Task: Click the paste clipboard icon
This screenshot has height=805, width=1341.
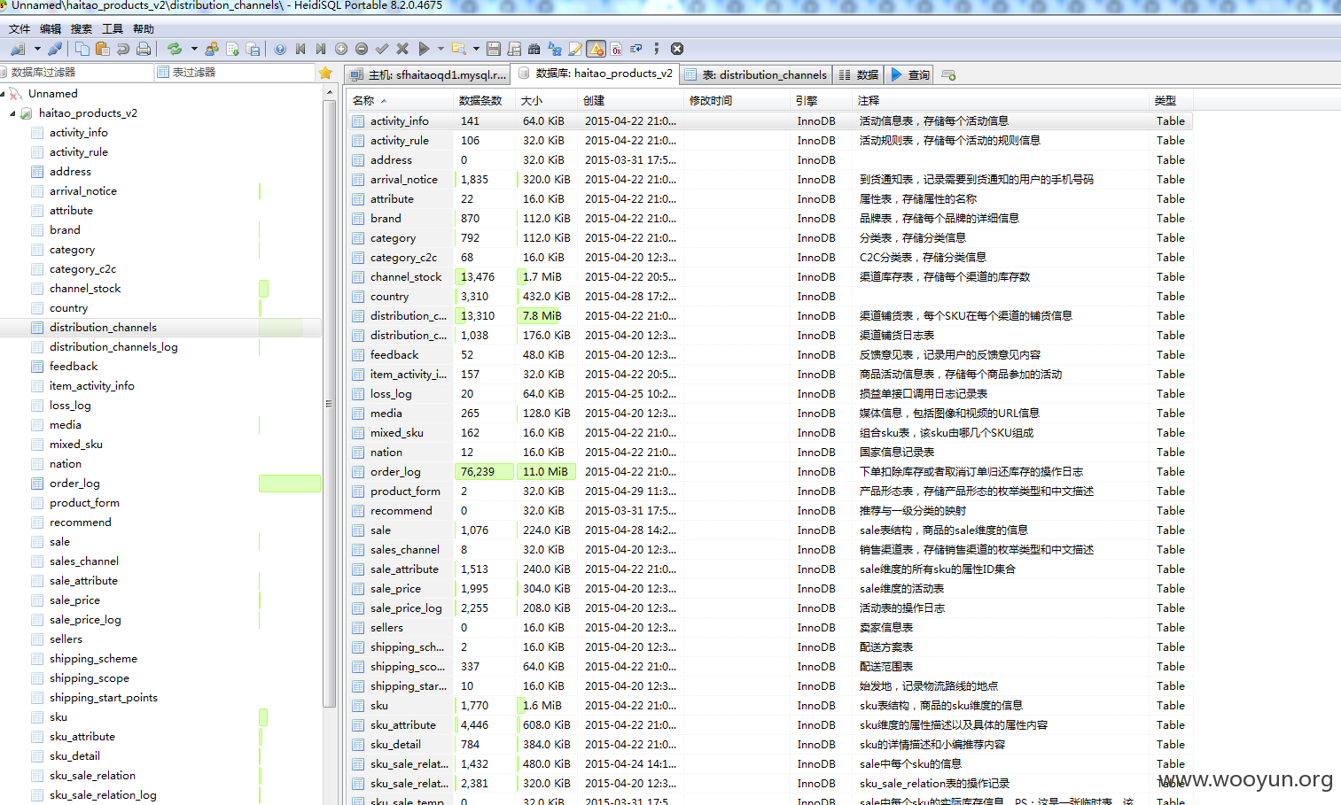Action: [x=103, y=49]
